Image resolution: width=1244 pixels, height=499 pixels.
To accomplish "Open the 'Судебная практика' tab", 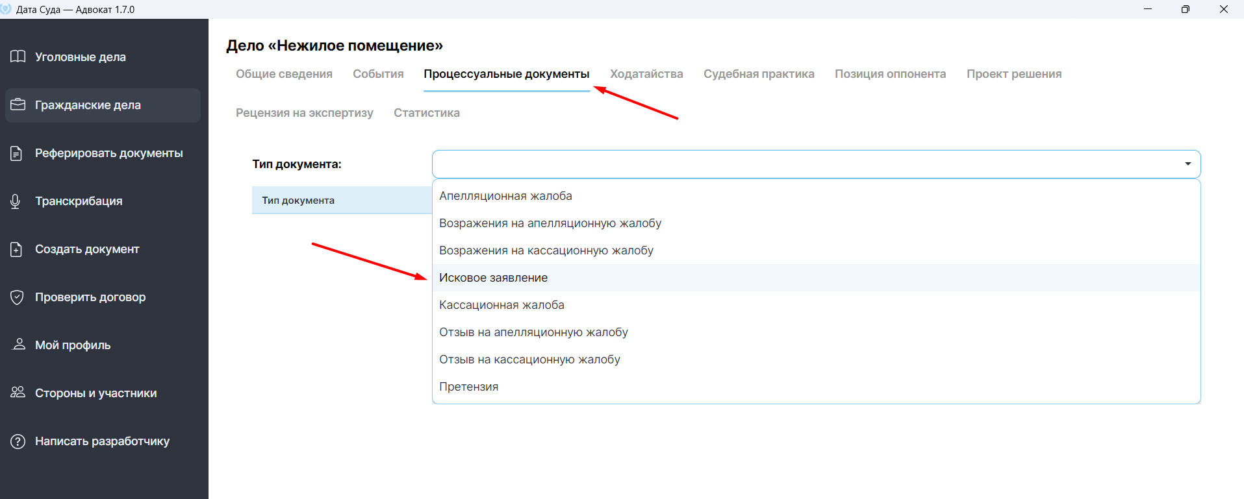I will pyautogui.click(x=759, y=74).
